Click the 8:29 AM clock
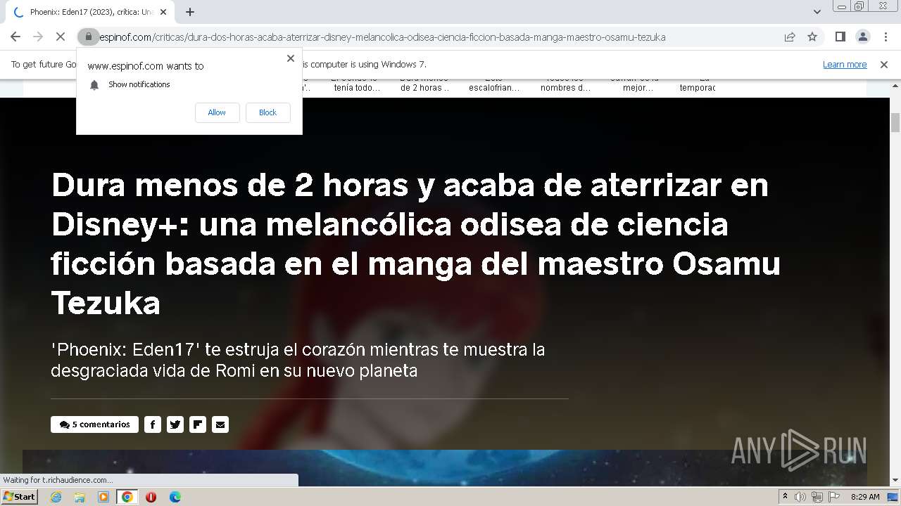Image resolution: width=901 pixels, height=506 pixels. coord(865,497)
